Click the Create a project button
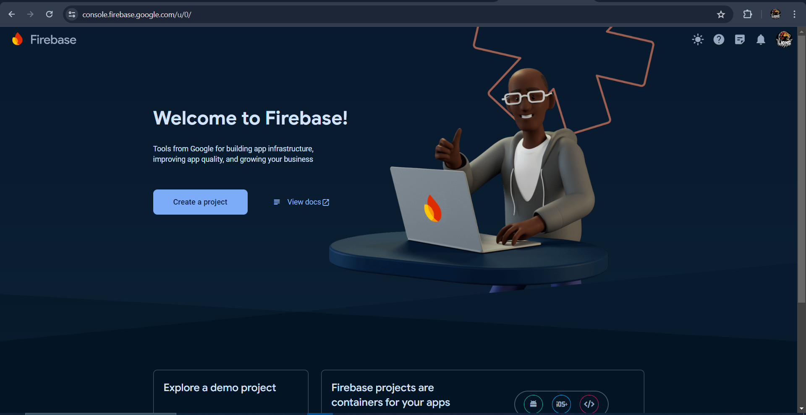This screenshot has height=415, width=806. coord(200,202)
